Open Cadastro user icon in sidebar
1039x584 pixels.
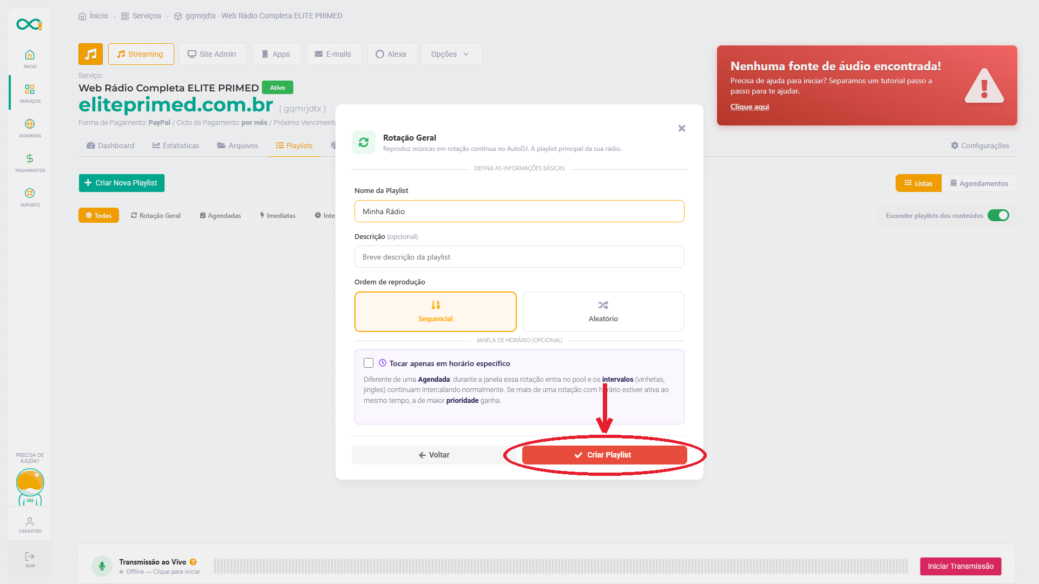pyautogui.click(x=30, y=525)
